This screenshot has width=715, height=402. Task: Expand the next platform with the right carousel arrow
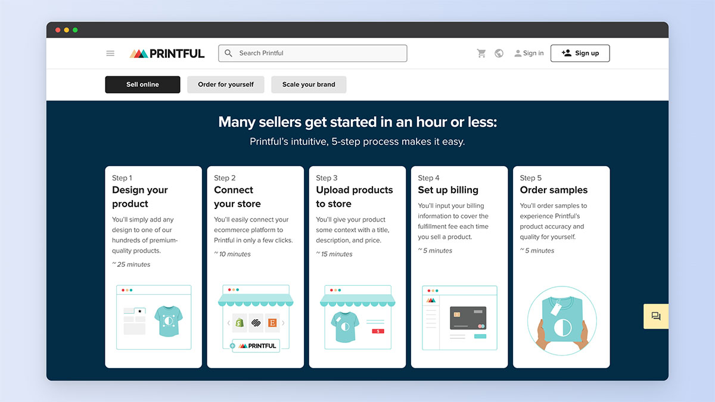[284, 323]
